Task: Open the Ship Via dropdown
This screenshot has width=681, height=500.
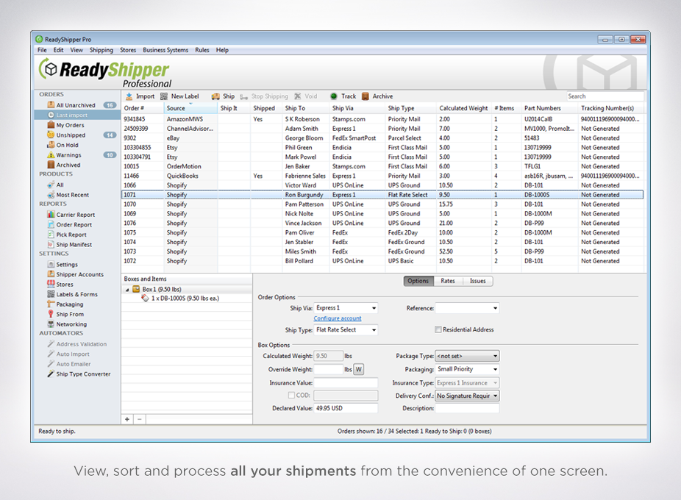Action: [x=346, y=308]
